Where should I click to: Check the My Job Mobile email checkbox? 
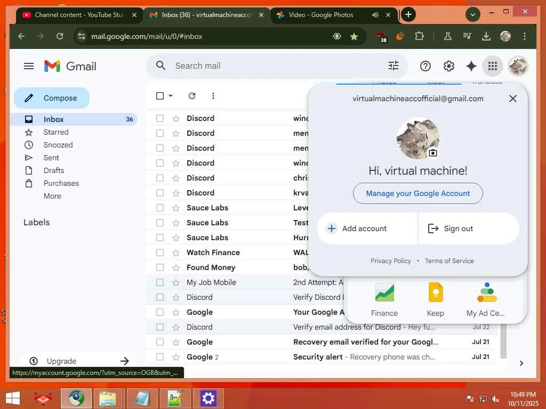coord(160,282)
